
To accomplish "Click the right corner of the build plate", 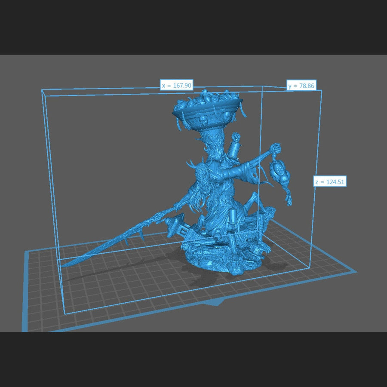I will point(355,272).
